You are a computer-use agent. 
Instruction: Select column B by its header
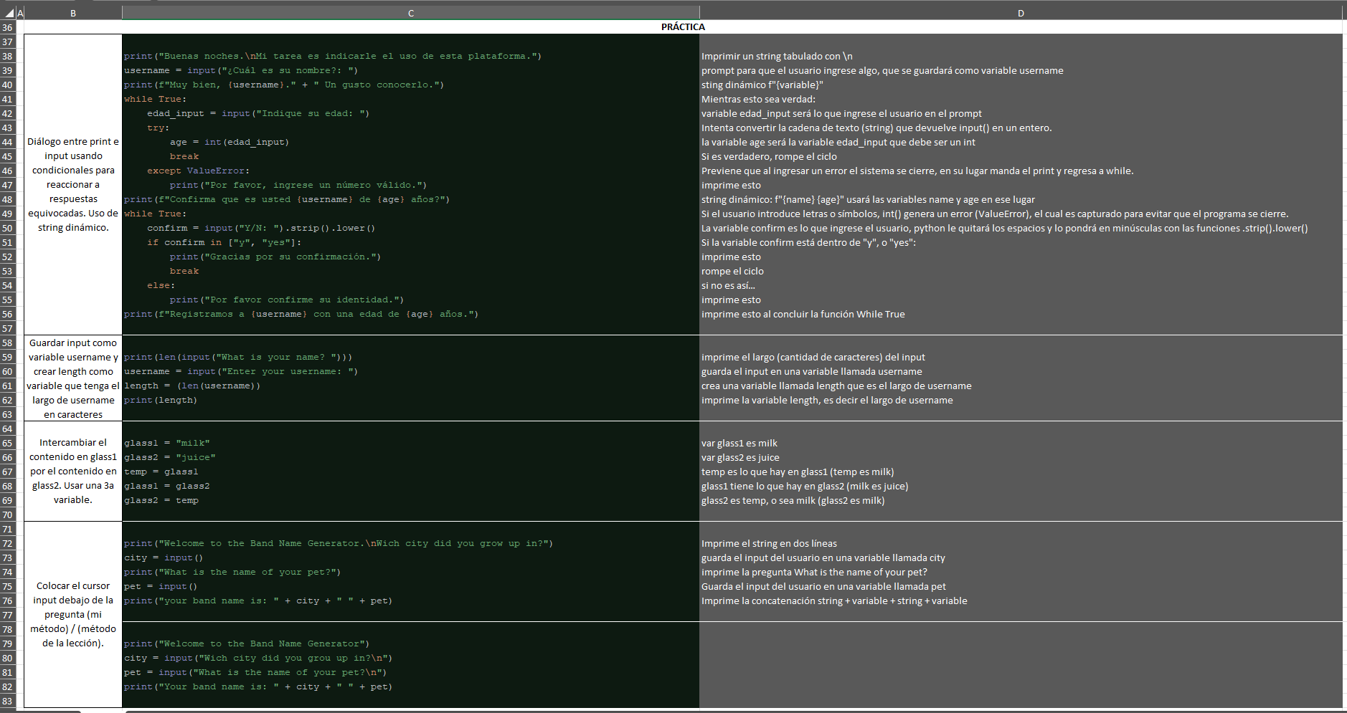[x=73, y=13]
